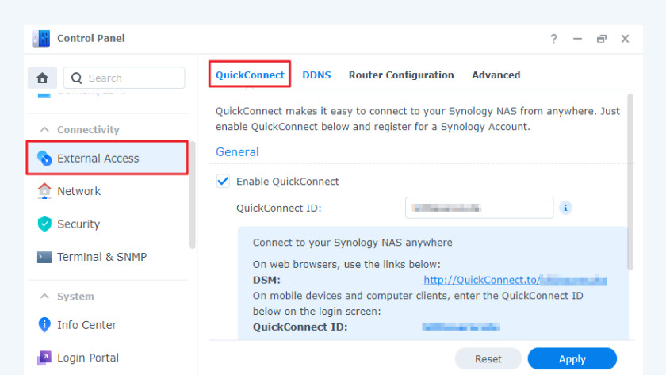Open the Help question mark icon
666x375 pixels.
[553, 39]
